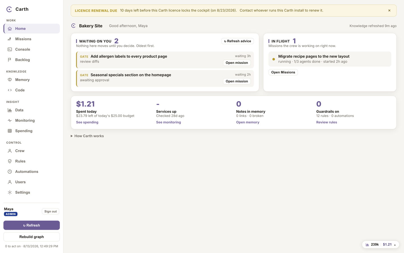Open mission for Seasonal specials gate
The image size is (404, 253).
(x=237, y=81)
